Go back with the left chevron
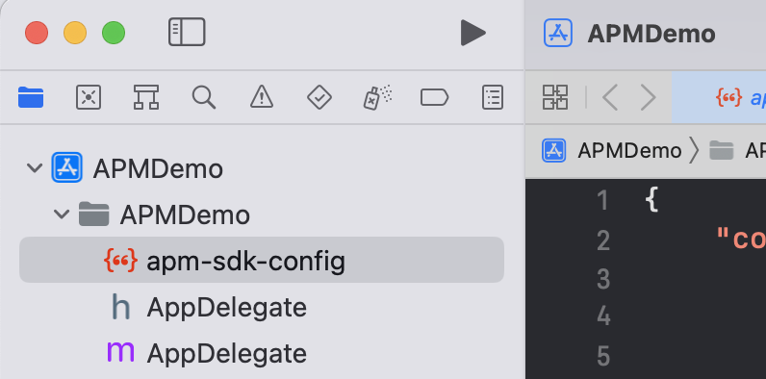Screen dimensions: 766x379 point(611,97)
